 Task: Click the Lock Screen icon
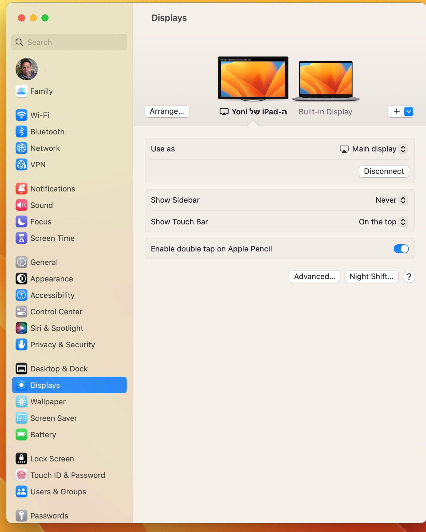point(21,459)
